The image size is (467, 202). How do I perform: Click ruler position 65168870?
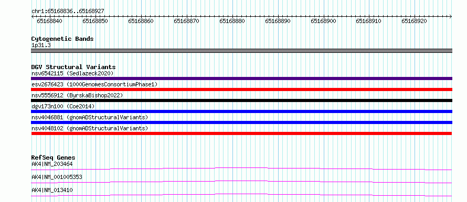coord(186,21)
